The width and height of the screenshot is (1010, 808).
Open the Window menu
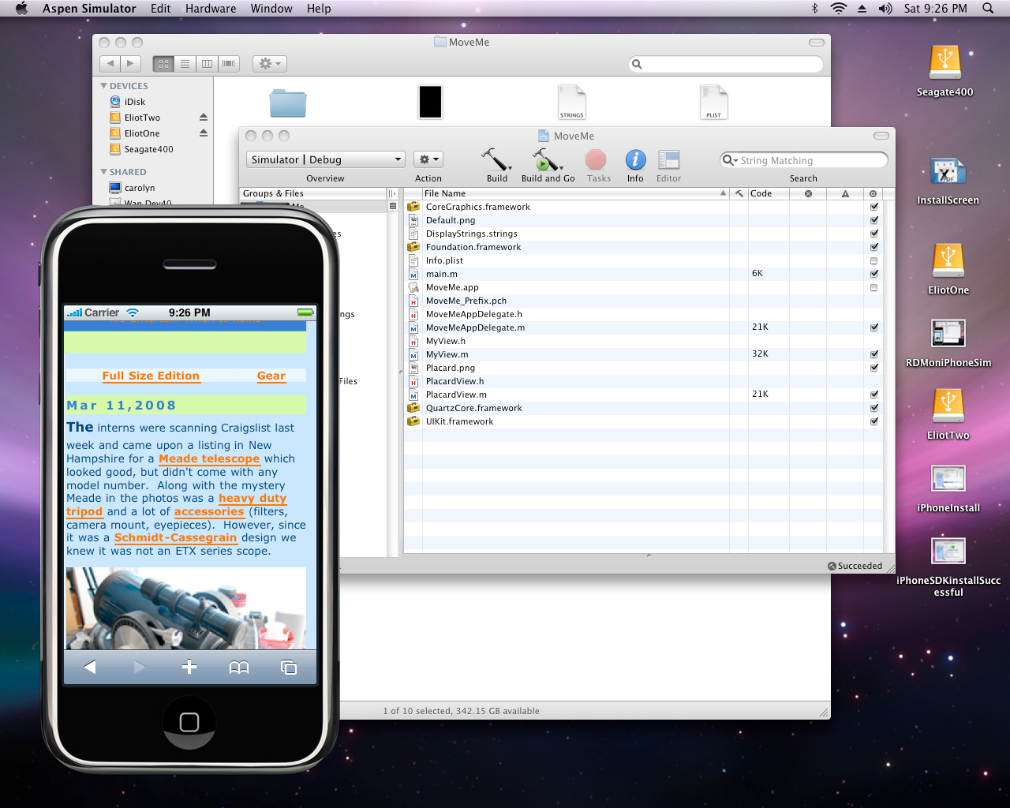coord(271,9)
